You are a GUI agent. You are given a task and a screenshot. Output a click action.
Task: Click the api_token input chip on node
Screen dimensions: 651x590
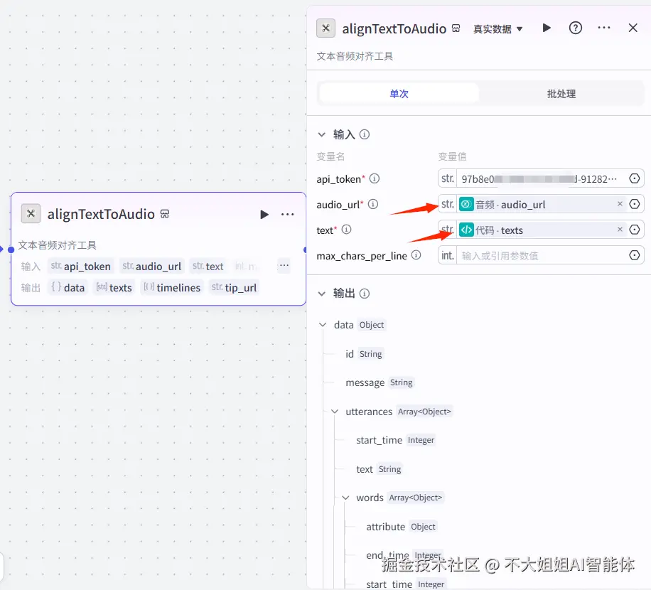click(81, 266)
